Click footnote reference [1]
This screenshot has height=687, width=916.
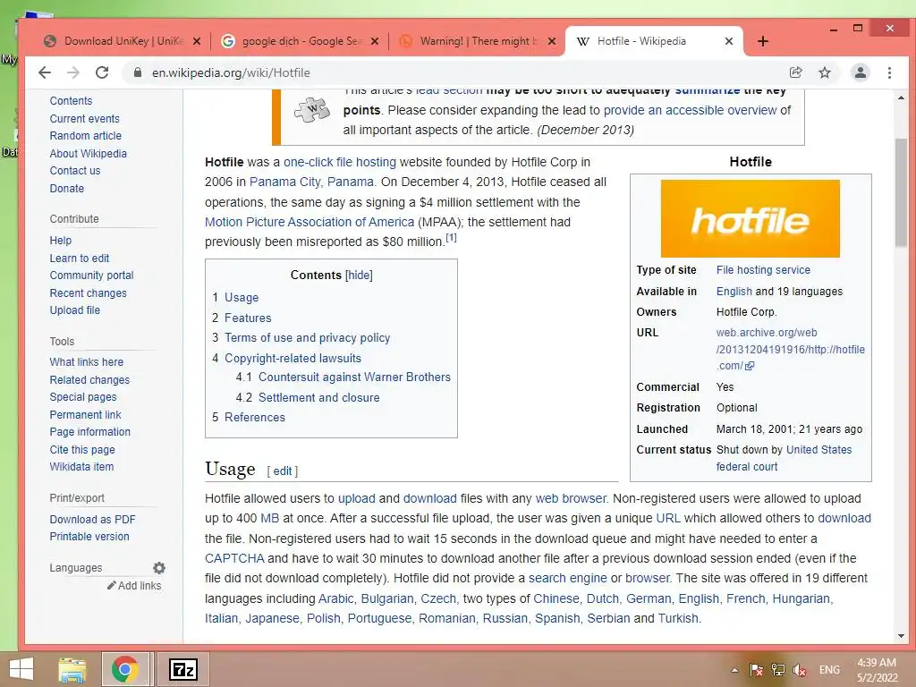451,238
